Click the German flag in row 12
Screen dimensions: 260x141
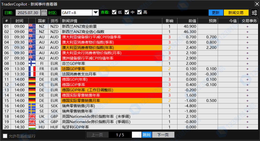(x=32, y=85)
